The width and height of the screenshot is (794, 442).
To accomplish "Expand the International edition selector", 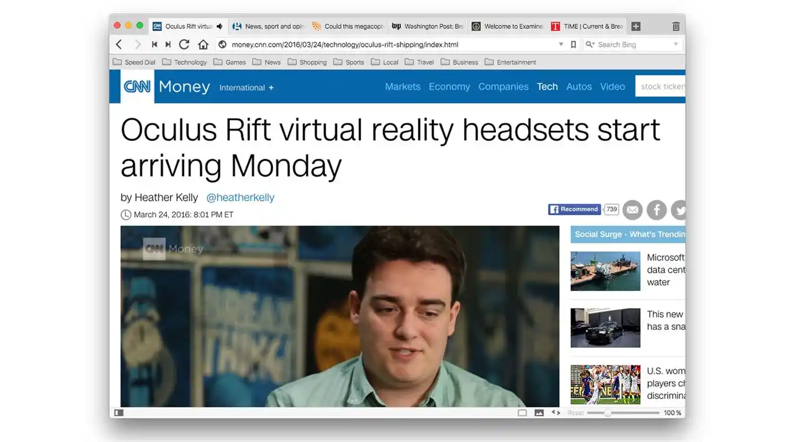I will coord(247,88).
